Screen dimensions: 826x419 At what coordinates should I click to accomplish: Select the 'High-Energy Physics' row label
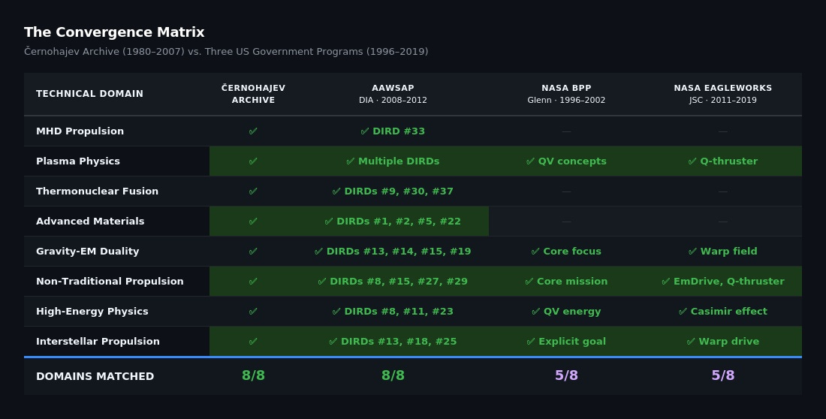click(x=92, y=312)
